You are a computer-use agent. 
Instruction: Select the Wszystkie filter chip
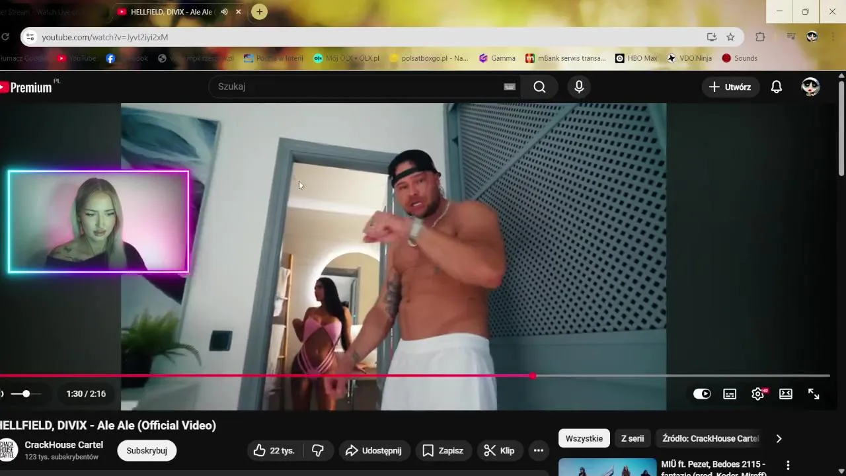coord(584,438)
